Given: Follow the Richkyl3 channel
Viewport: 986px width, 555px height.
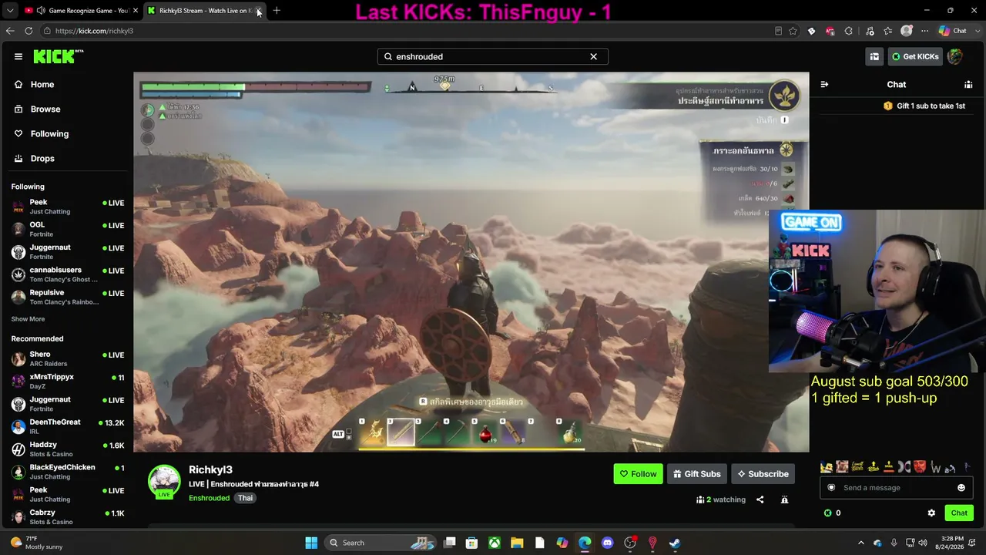Looking at the screenshot, I should pos(638,474).
